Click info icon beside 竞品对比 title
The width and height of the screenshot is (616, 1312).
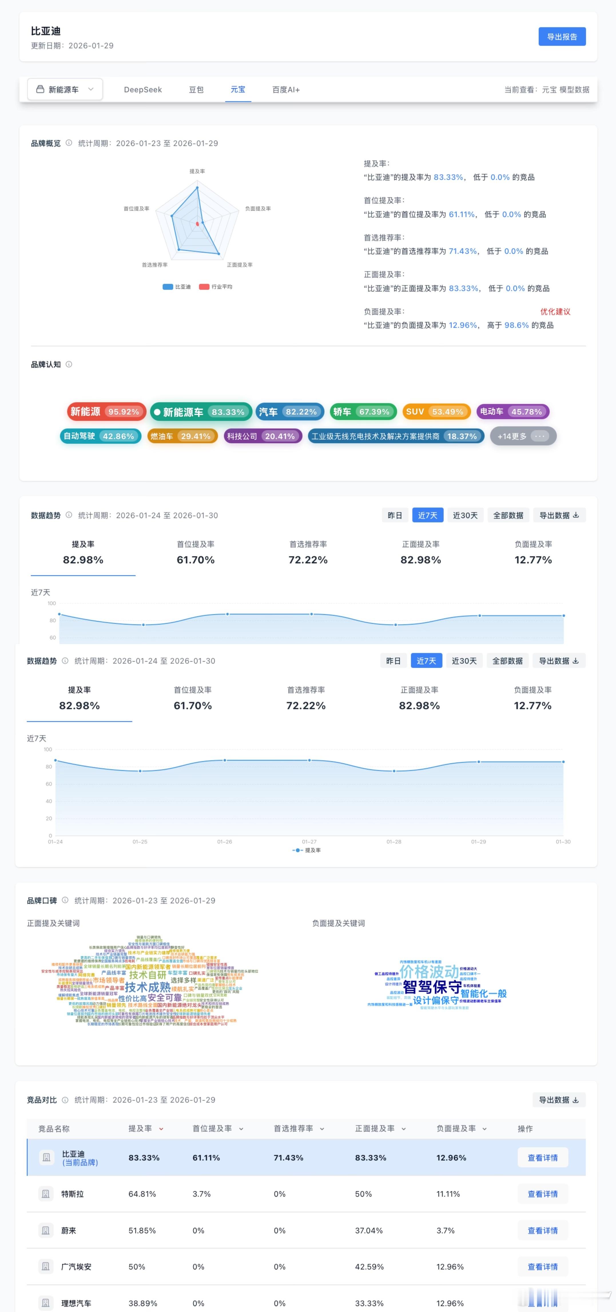[x=65, y=1100]
